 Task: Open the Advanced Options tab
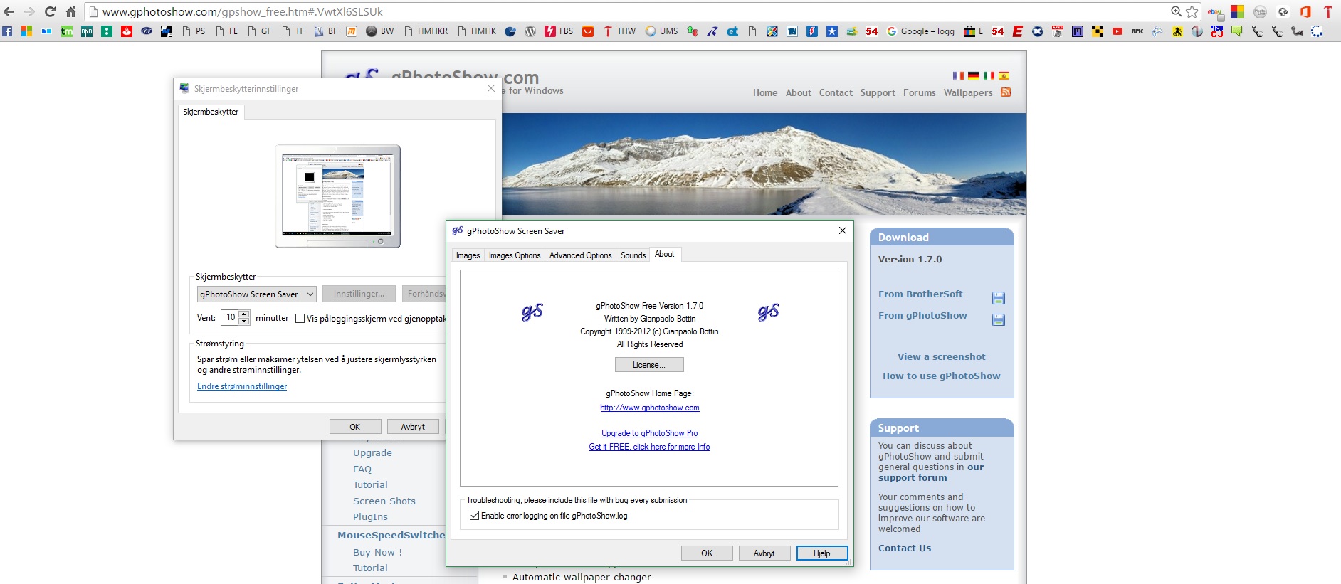pos(580,255)
